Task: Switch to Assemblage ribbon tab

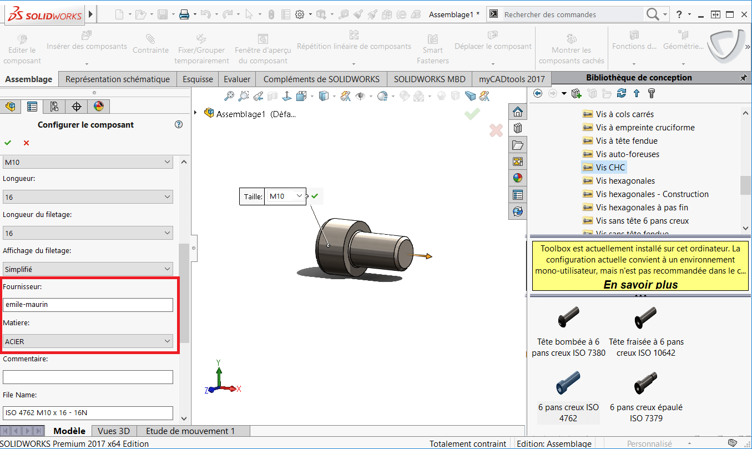Action: click(29, 79)
